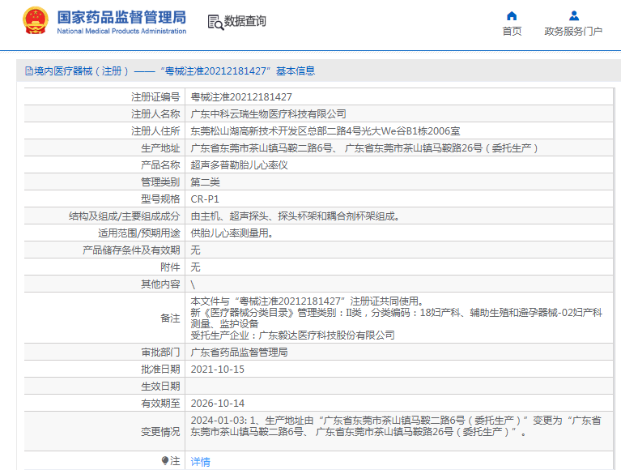
Task: Click the page heading 境内医疗器械（注册）基本信息
Action: click(174, 71)
